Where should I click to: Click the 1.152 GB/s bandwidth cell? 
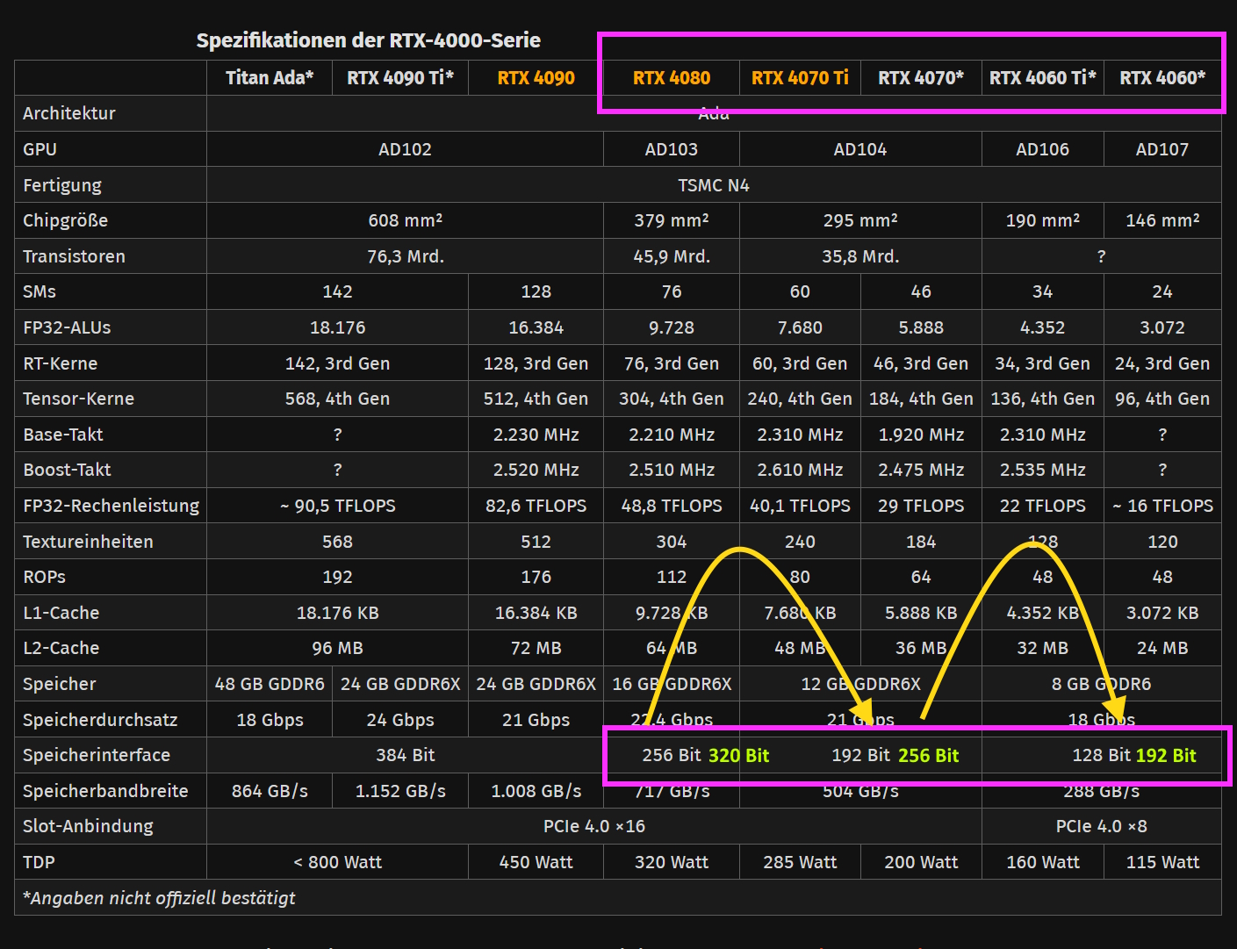click(x=400, y=791)
